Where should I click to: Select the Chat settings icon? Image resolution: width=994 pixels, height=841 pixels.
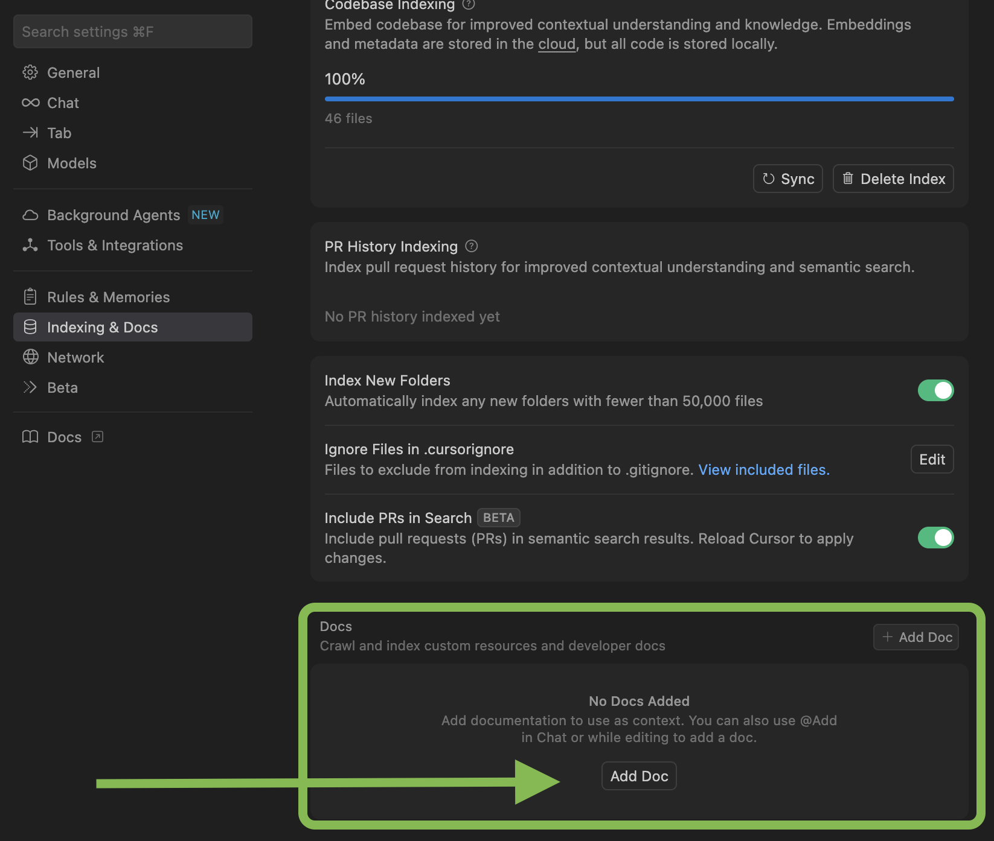coord(30,103)
